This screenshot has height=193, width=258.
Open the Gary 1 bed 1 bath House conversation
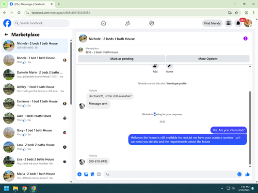tap(35, 133)
